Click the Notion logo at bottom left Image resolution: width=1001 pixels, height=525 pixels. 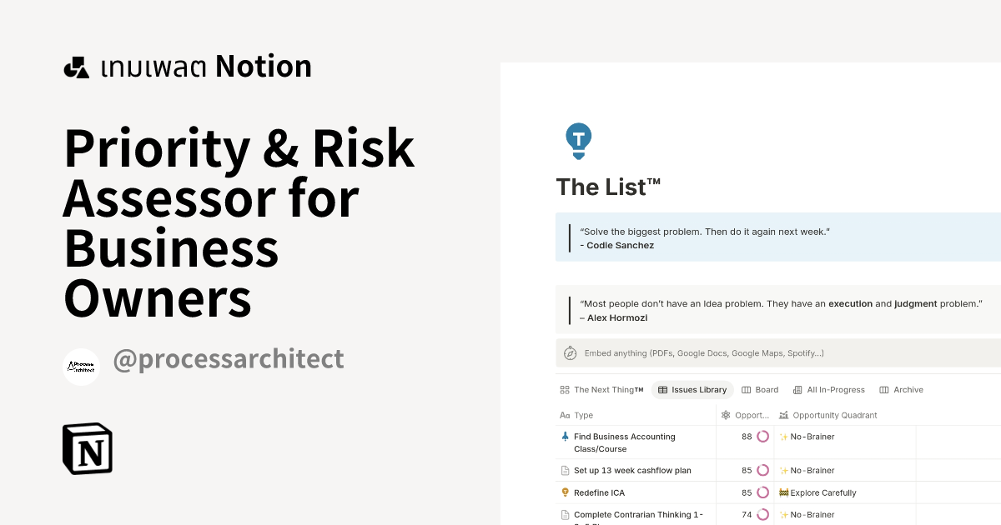click(x=88, y=449)
